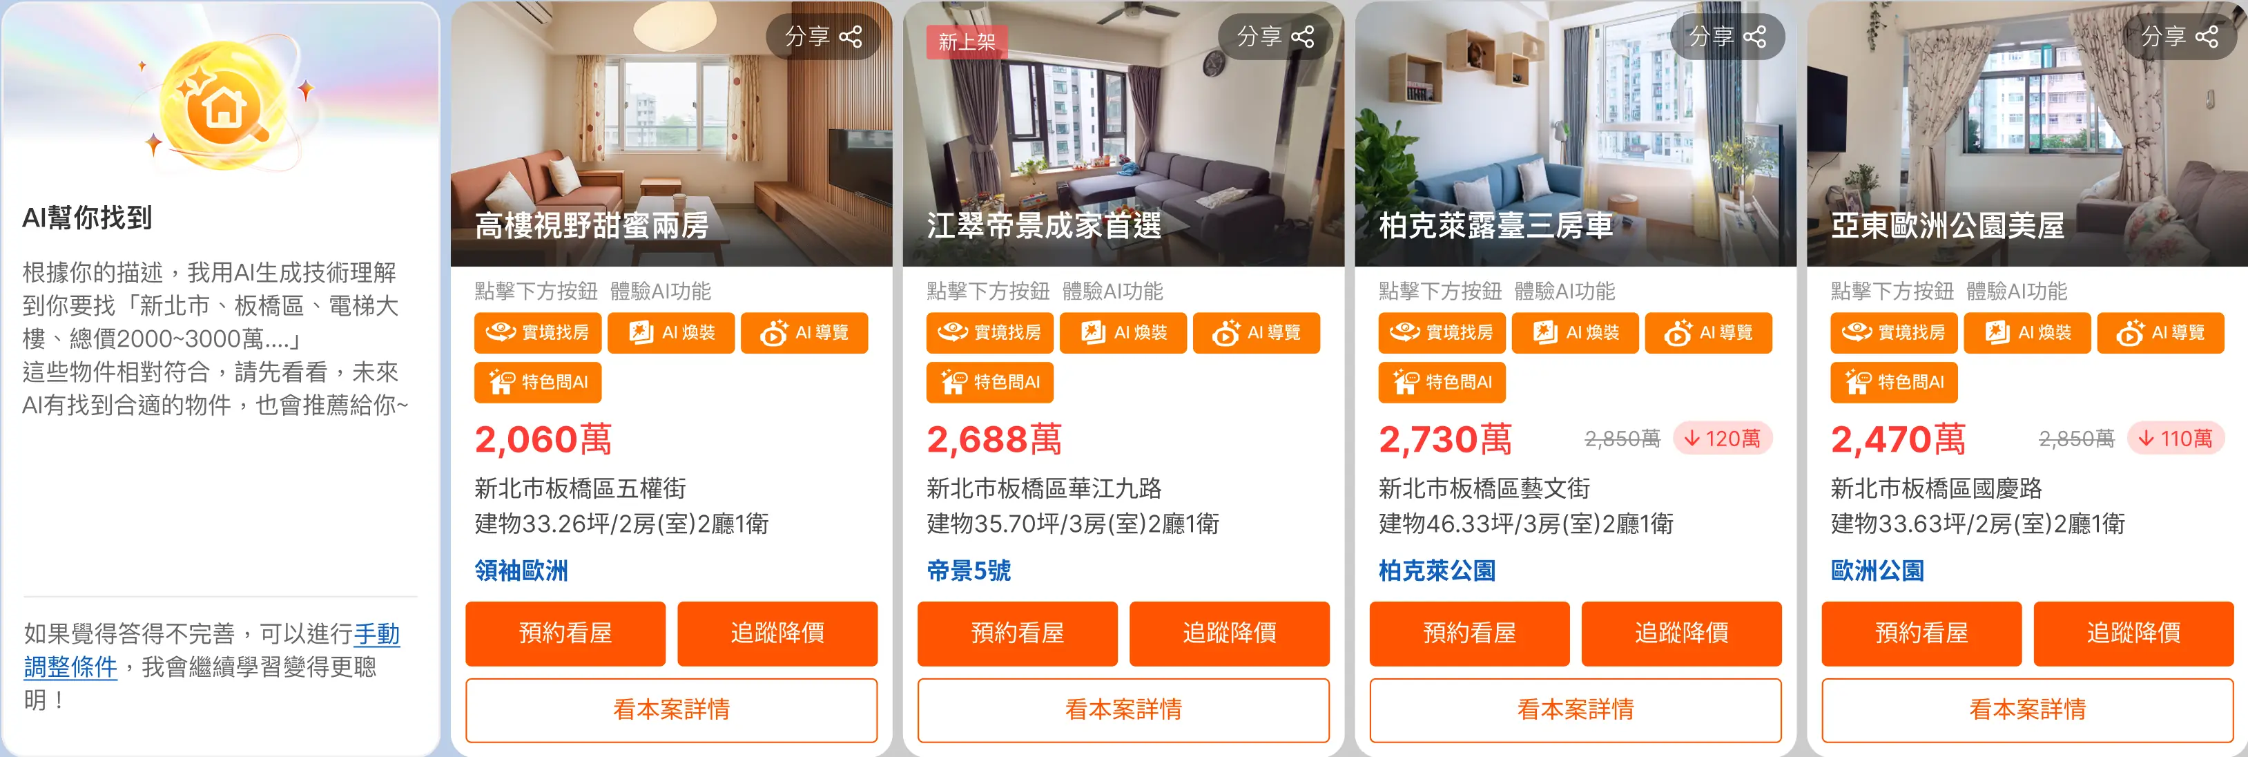Open the 柏克萊公園 community link
Image resolution: width=2248 pixels, height=757 pixels.
[x=1437, y=571]
